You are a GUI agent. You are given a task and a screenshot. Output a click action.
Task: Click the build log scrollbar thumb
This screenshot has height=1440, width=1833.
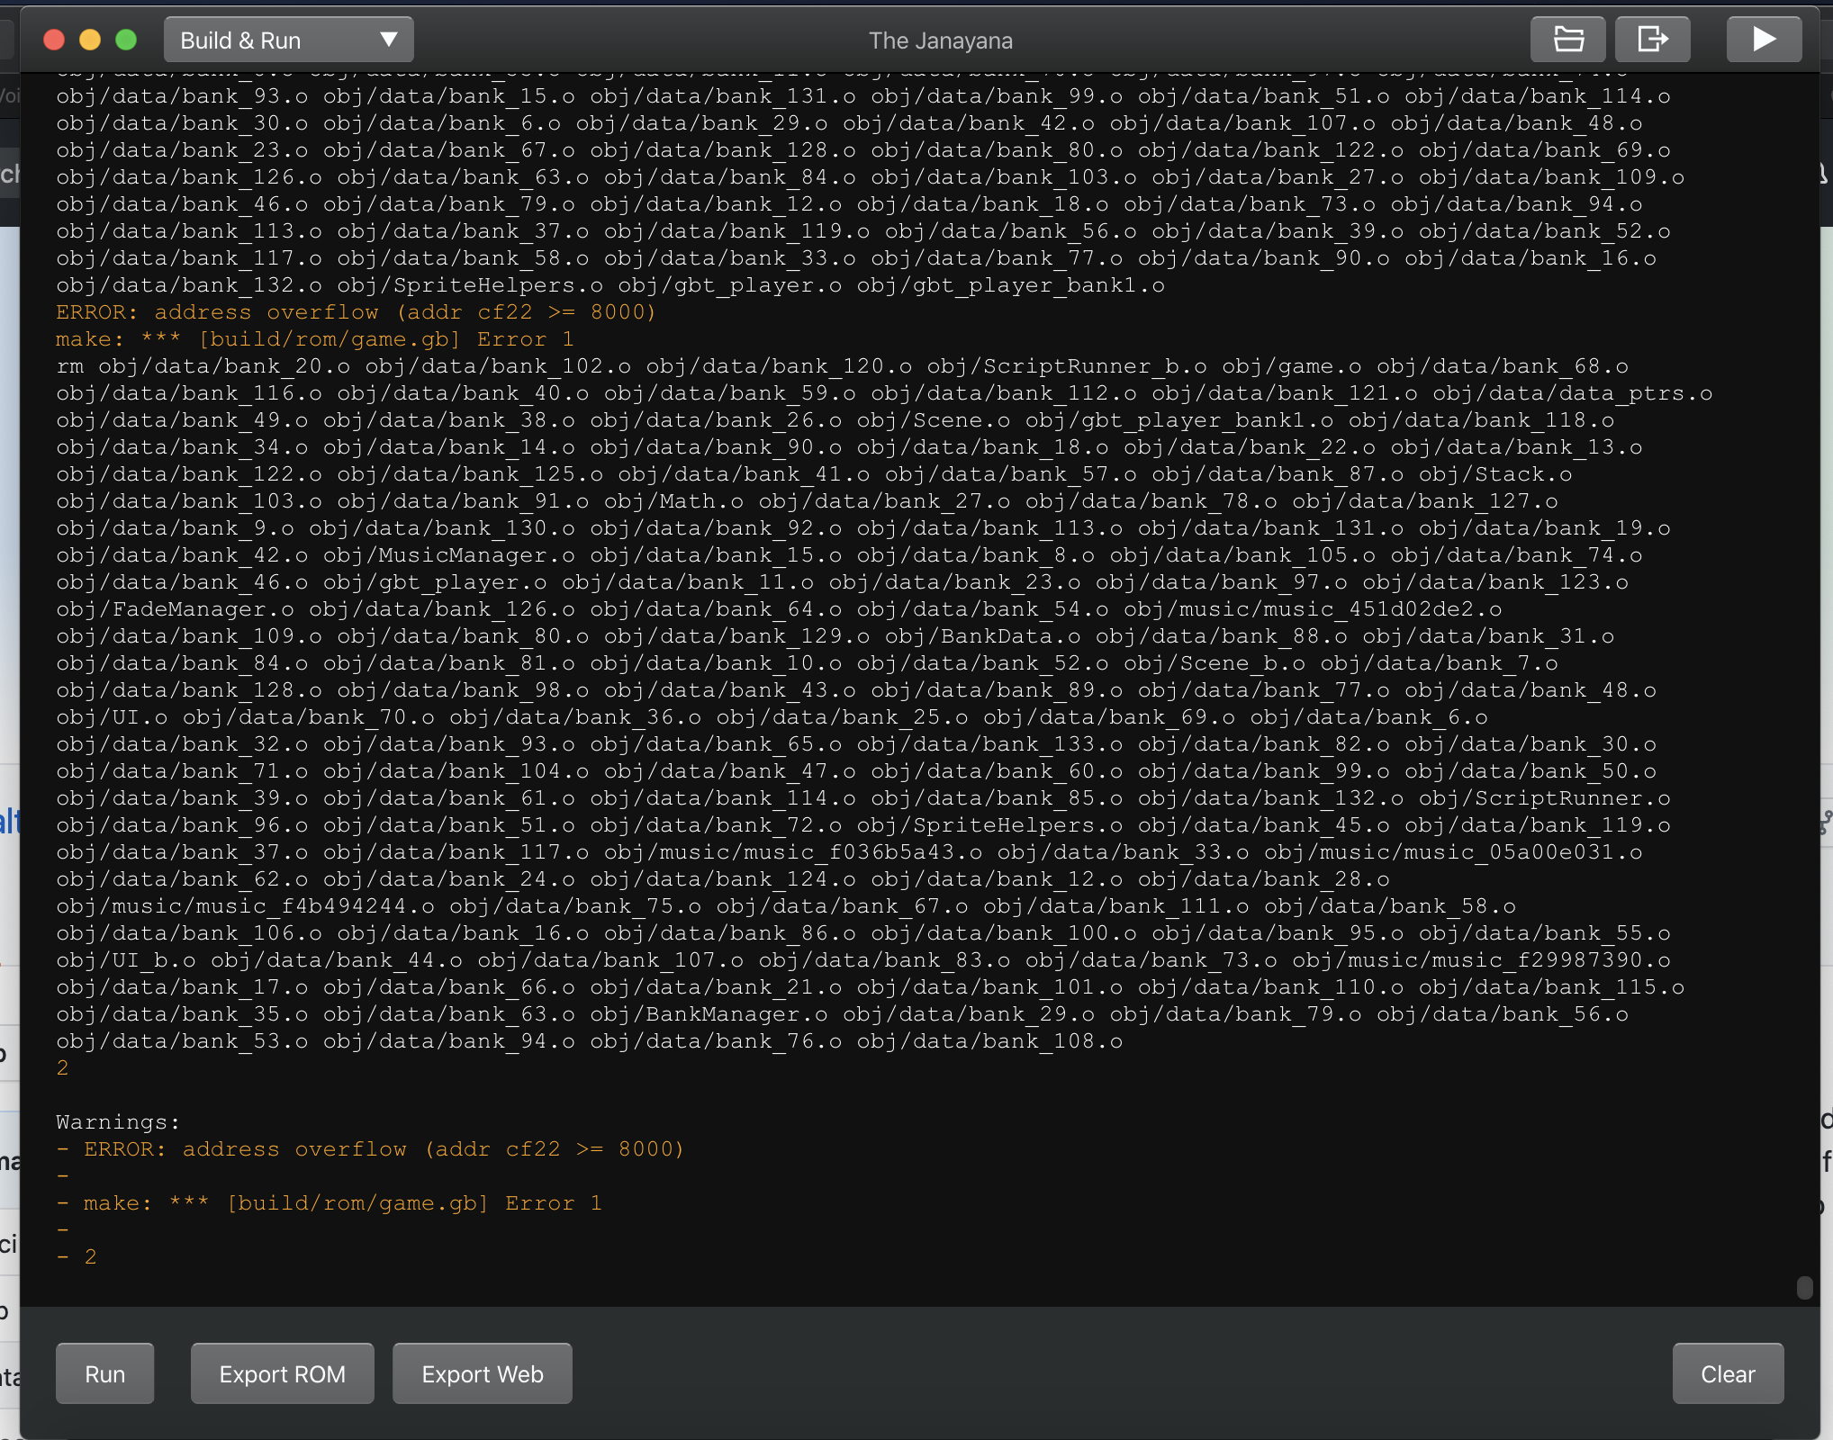[x=1804, y=1287]
